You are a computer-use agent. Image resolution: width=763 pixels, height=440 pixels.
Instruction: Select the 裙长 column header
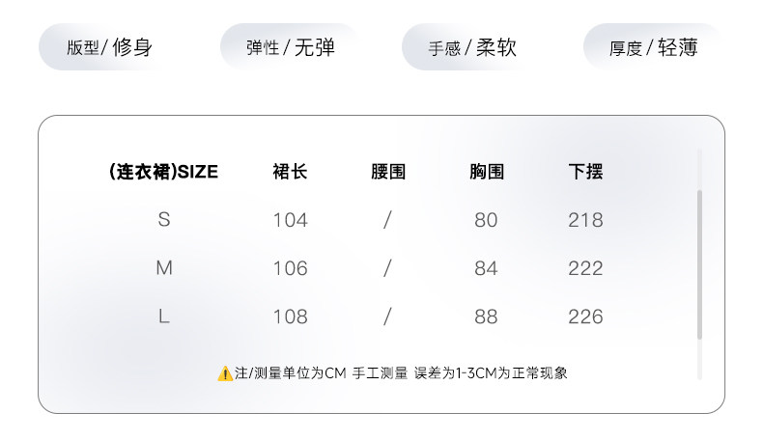290,173
